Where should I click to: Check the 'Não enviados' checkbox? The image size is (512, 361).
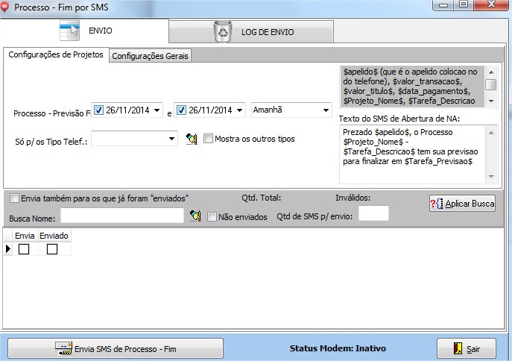(212, 217)
